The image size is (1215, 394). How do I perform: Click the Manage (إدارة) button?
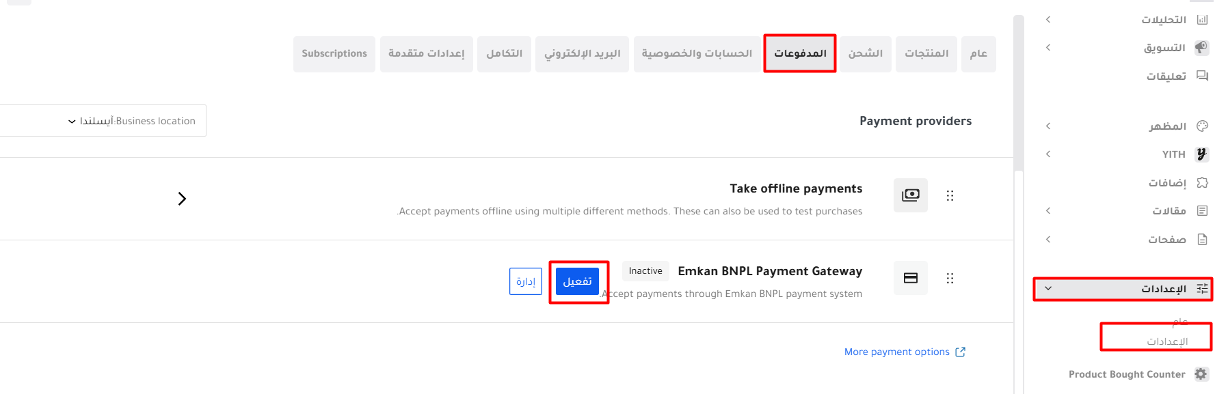click(525, 281)
